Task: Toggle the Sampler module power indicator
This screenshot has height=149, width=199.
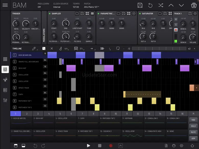Action: [50, 13]
